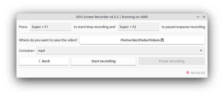
Task: Click the red recording indicator dot
Action: pyautogui.click(x=187, y=72)
